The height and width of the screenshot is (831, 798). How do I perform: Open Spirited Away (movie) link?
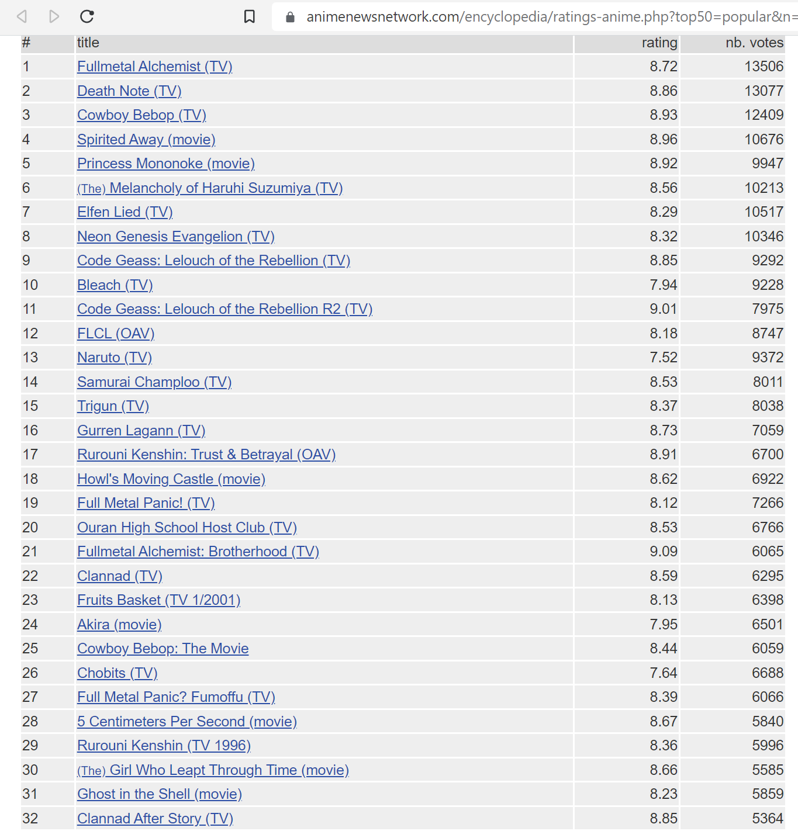146,140
